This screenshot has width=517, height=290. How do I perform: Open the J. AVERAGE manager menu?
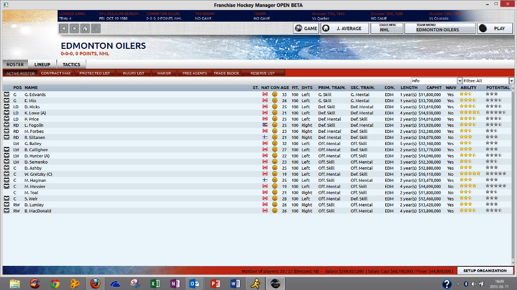pyautogui.click(x=344, y=28)
